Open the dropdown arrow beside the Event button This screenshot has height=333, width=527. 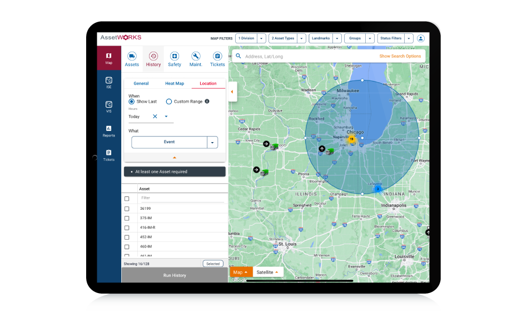click(212, 142)
